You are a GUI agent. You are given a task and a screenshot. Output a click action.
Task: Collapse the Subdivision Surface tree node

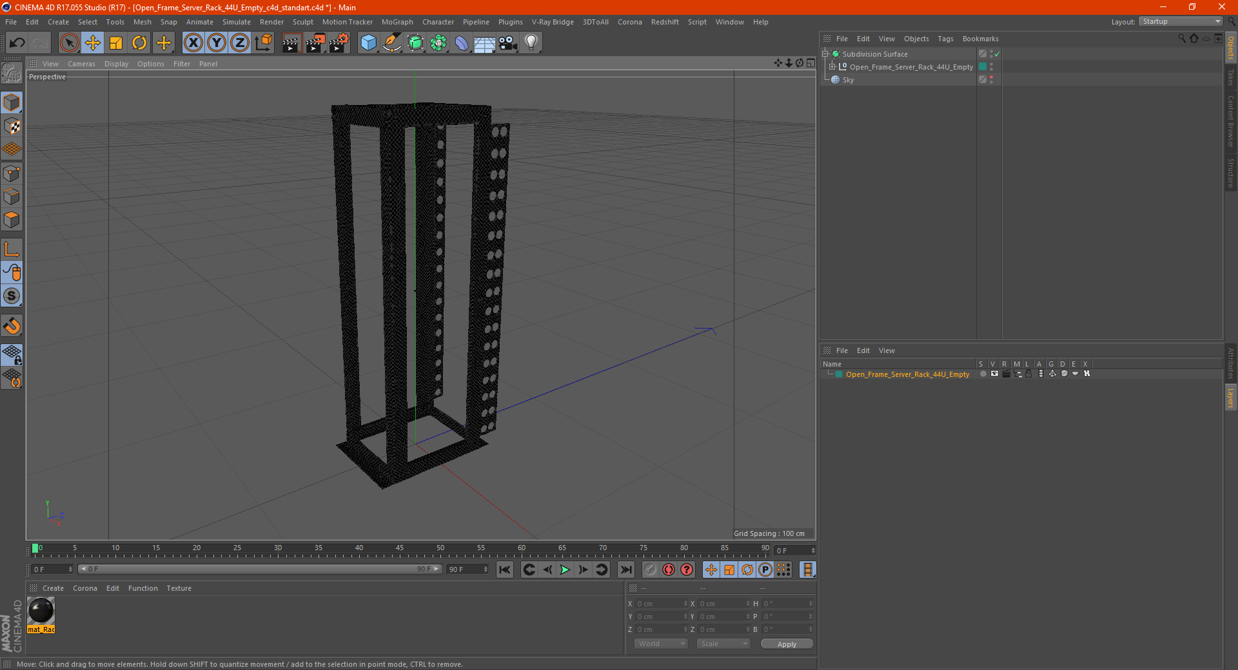825,53
